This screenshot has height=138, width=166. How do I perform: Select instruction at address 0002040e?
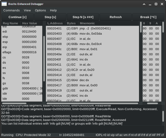tap(92, 54)
